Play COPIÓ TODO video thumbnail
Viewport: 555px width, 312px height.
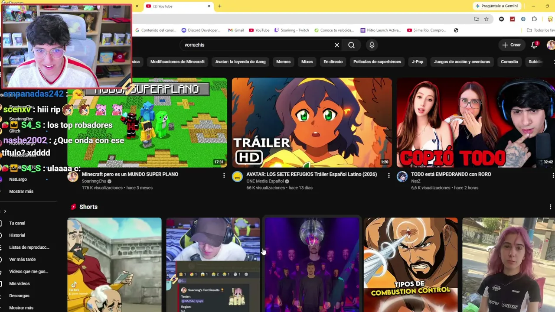pyautogui.click(x=476, y=123)
